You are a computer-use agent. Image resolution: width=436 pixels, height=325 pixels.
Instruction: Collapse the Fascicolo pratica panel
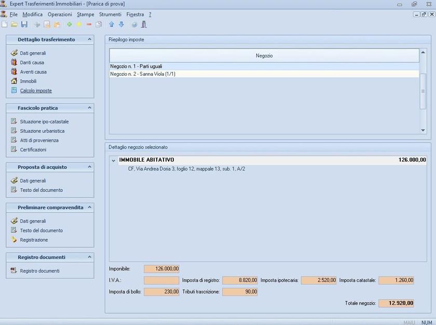click(x=89, y=108)
